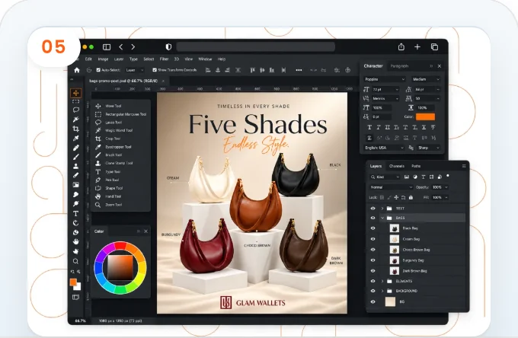
Task: Select the Zoom tool in the toolbar
Action: [x=75, y=261]
